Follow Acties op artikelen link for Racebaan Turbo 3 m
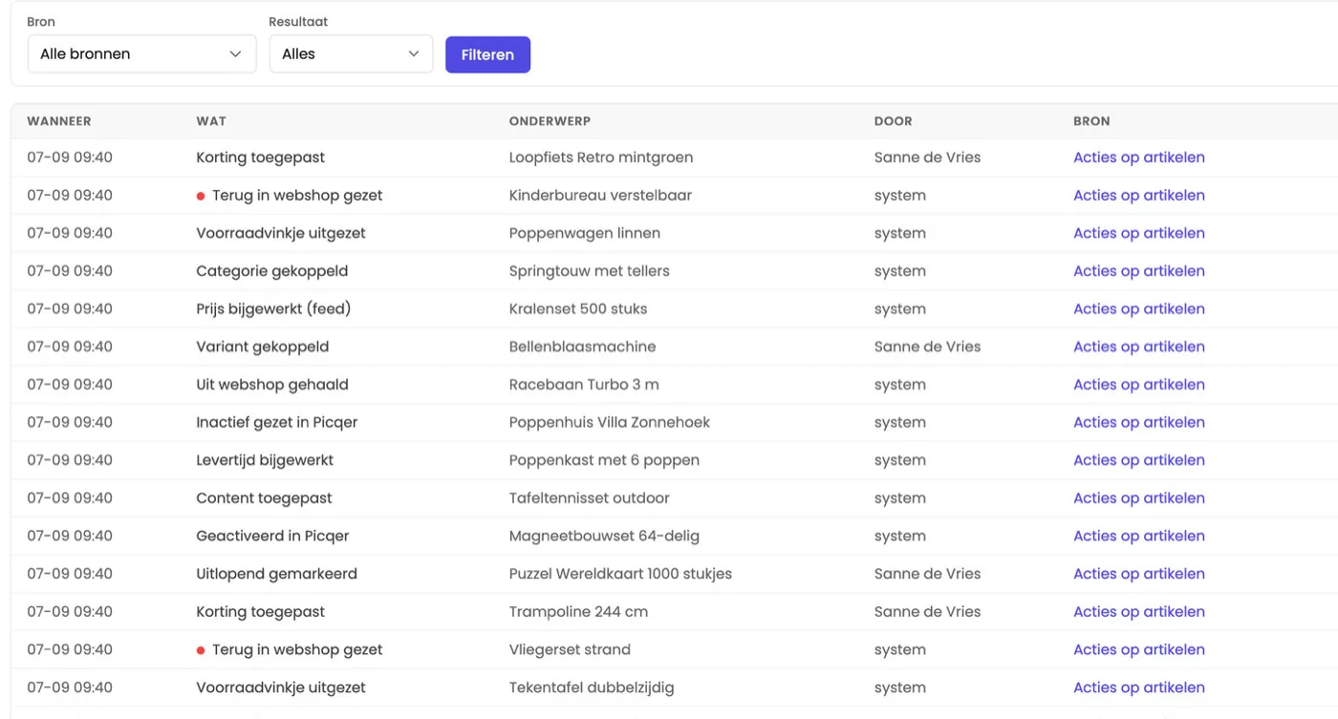1338x719 pixels. tap(1138, 385)
